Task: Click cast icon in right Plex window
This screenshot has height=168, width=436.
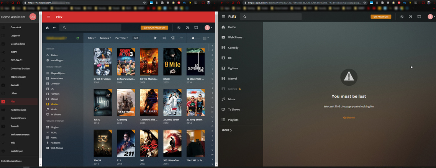Action: [x=419, y=17]
